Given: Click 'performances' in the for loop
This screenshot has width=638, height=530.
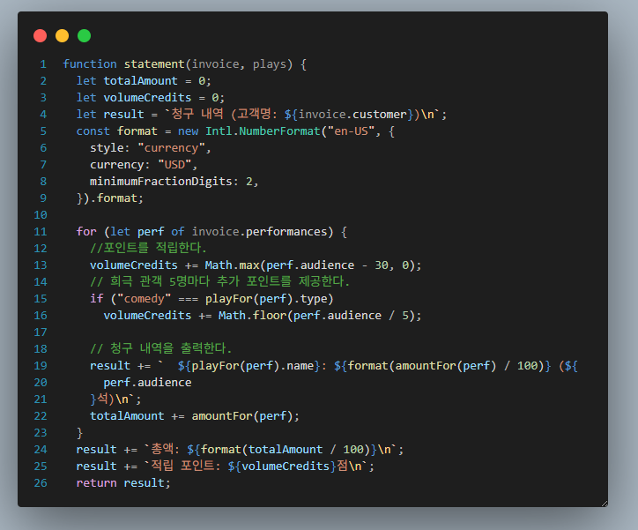Looking at the screenshot, I should coord(286,232).
